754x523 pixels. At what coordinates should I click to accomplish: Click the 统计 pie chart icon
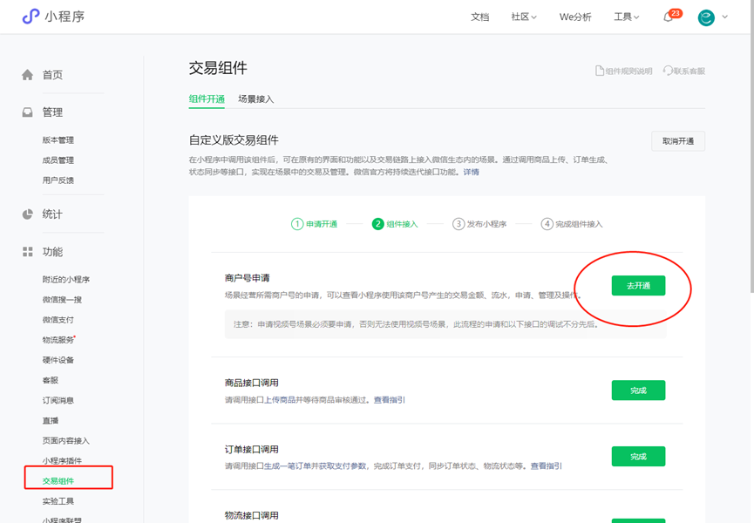point(28,214)
